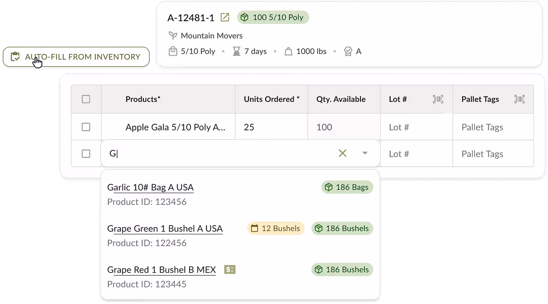Select Garlic 10# Bag A USA option
Viewport: 548px width, 304px height.
[240, 194]
